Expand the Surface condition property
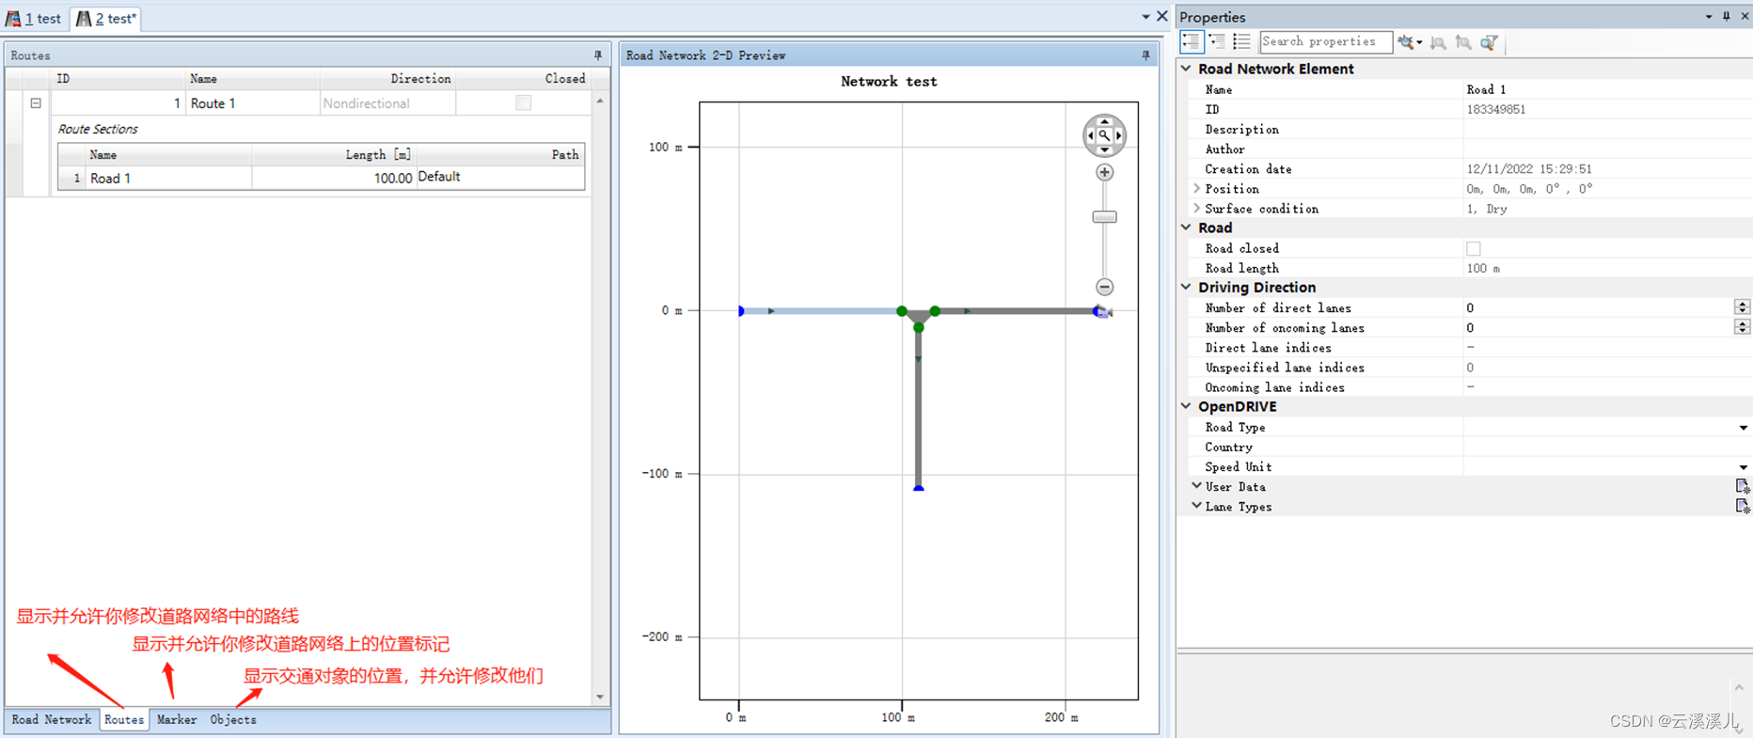Viewport: 1753px width, 738px height. point(1197,208)
